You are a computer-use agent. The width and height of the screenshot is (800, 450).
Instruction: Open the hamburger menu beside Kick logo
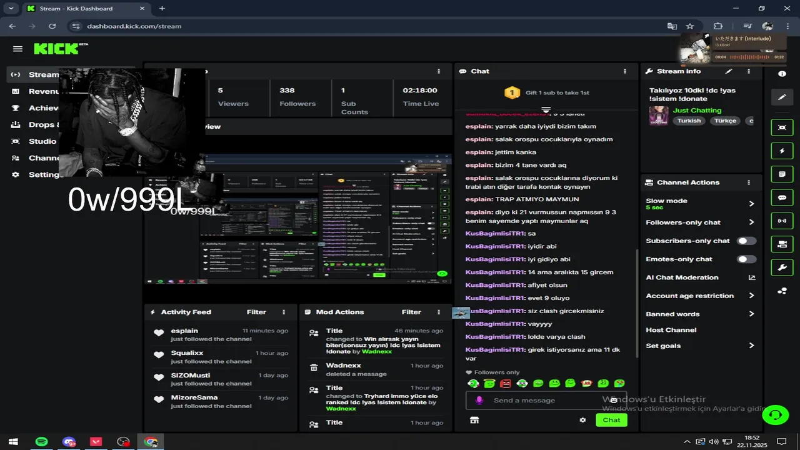[17, 49]
